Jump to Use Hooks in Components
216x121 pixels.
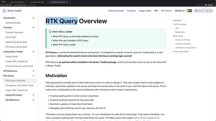(x=186, y=48)
